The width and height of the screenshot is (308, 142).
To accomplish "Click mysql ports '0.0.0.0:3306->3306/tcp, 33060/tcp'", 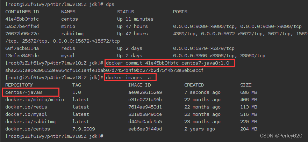I will tap(219, 56).
